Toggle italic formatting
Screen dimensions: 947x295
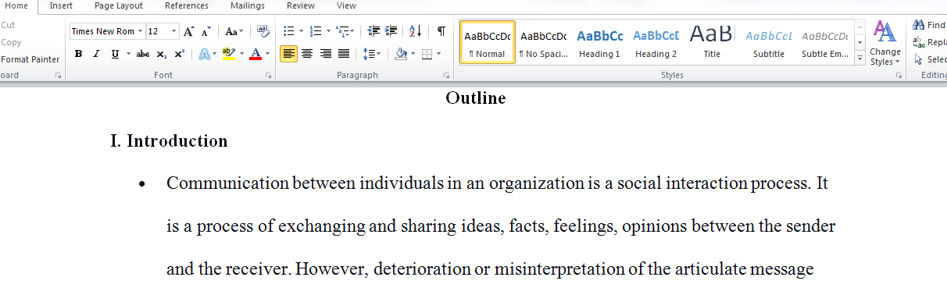pyautogui.click(x=96, y=54)
